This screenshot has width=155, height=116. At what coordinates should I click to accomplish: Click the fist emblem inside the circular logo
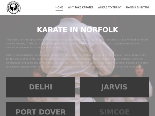[13, 7]
